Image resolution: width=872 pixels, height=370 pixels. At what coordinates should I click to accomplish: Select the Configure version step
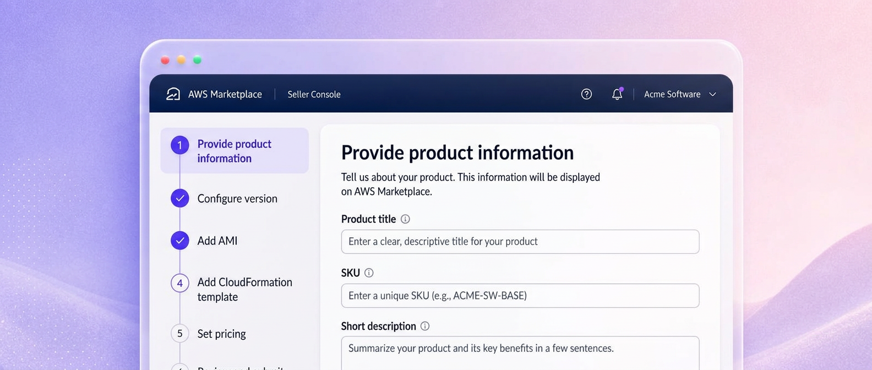coord(237,199)
